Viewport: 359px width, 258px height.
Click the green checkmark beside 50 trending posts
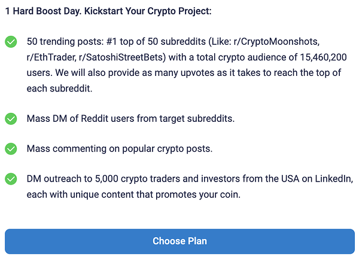11,42
